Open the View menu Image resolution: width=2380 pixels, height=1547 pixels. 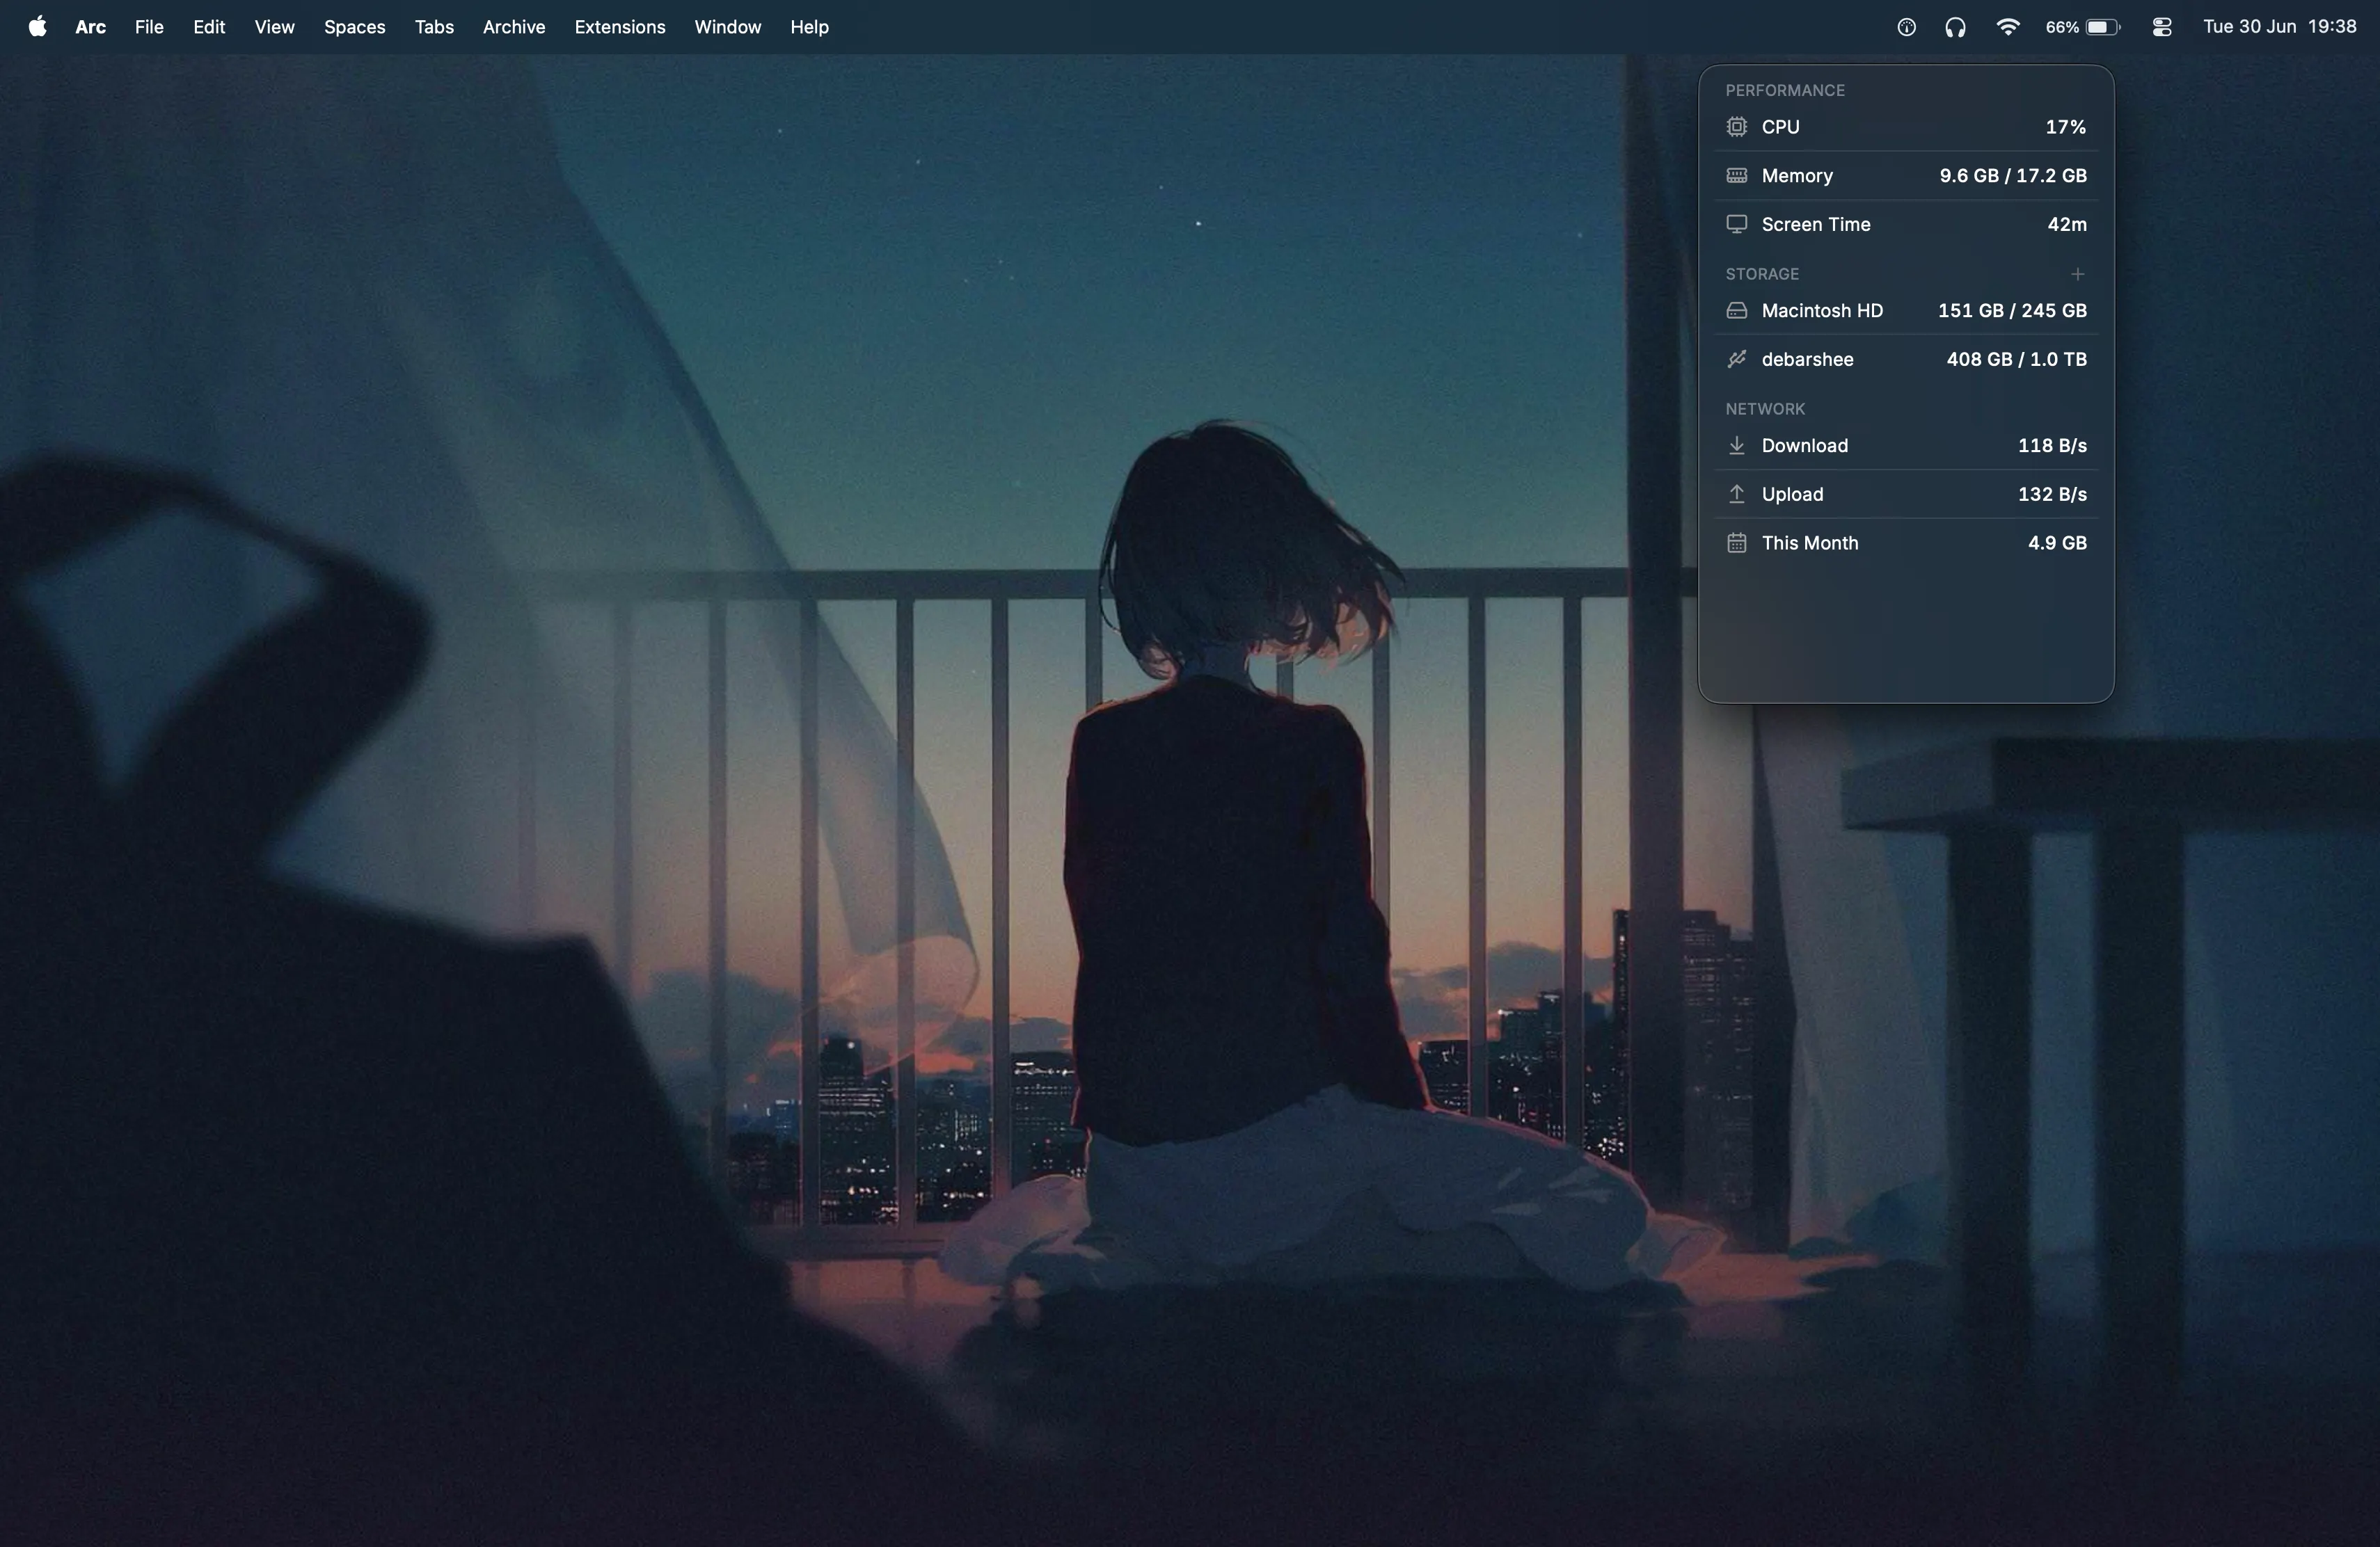point(274,27)
